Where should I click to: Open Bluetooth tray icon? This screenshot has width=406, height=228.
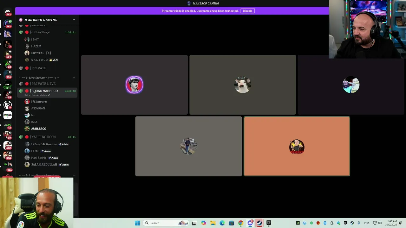coord(325,223)
